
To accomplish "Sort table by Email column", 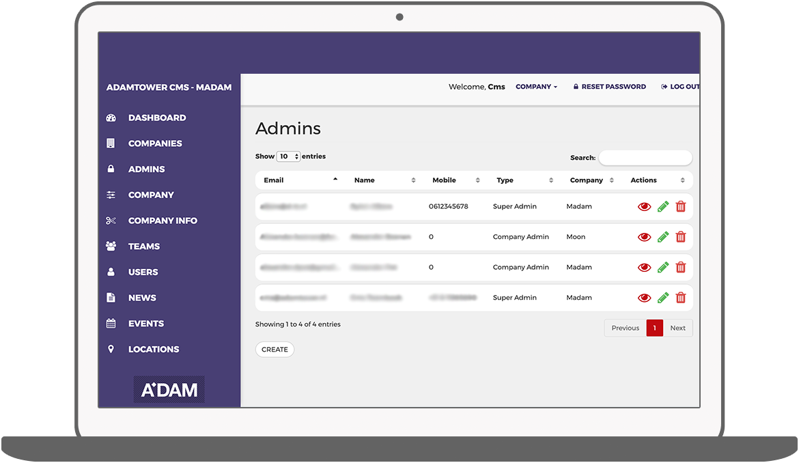I will 300,180.
